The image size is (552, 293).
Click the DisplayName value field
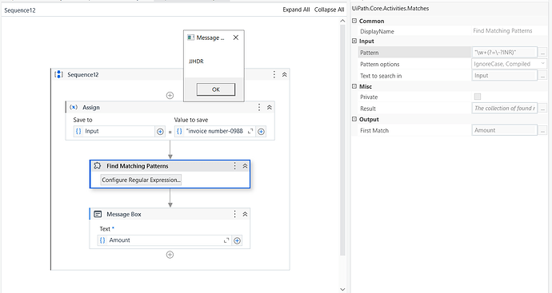[509, 31]
